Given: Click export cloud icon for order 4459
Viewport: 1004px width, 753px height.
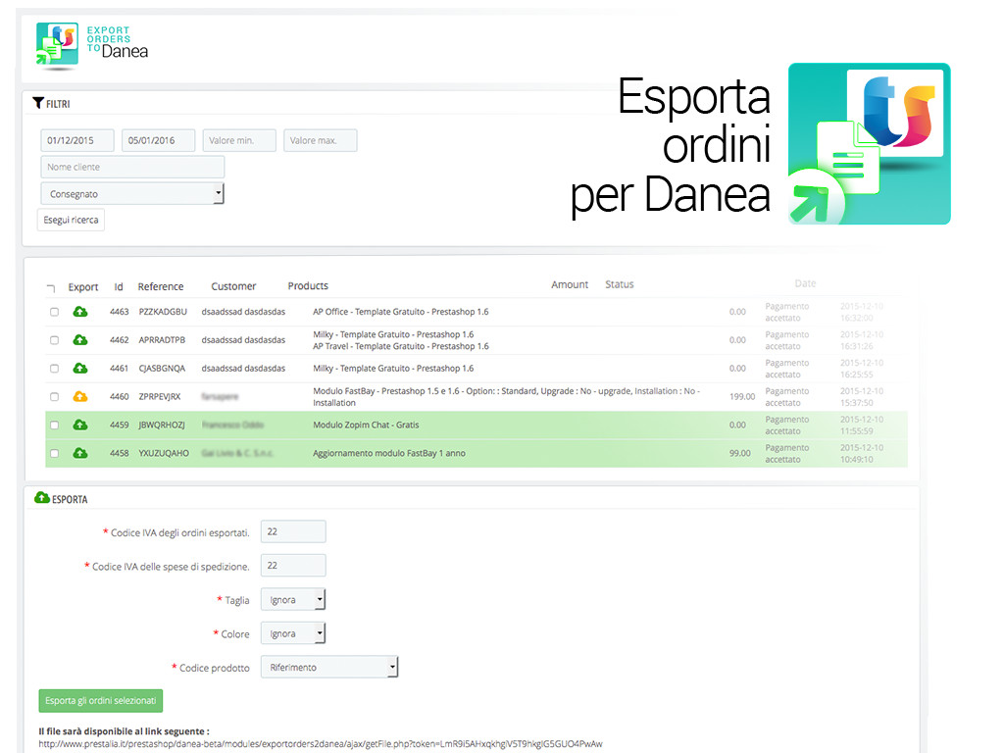Looking at the screenshot, I should coord(80,425).
